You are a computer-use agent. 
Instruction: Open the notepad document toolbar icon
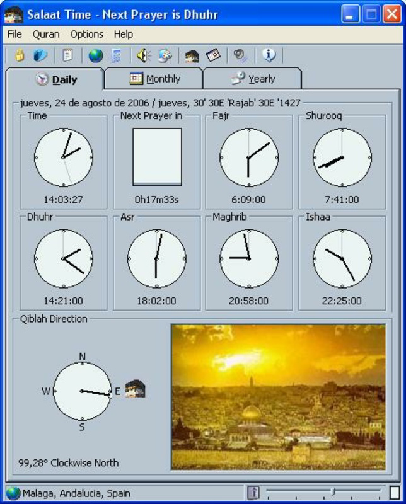(67, 55)
